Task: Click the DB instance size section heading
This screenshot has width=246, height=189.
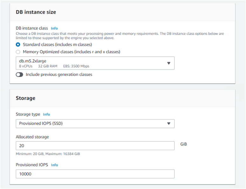Action: pyautogui.click(x=36, y=12)
